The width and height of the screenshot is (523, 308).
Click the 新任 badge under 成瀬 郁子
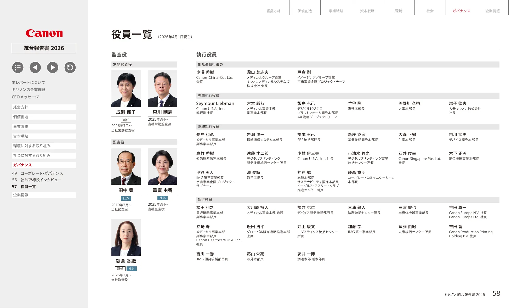coord(126,120)
